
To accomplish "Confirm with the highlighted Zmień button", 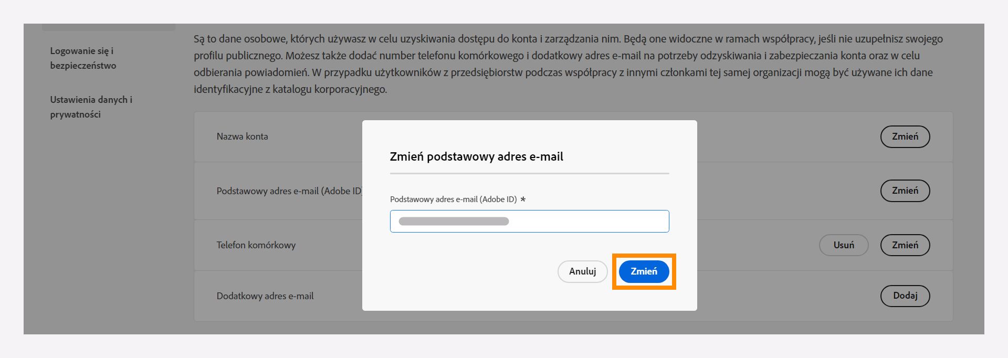I will click(644, 271).
